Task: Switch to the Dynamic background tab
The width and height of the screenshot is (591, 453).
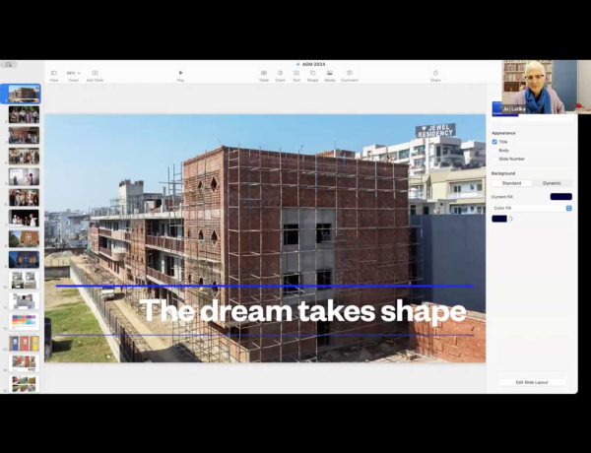Action: tap(552, 183)
